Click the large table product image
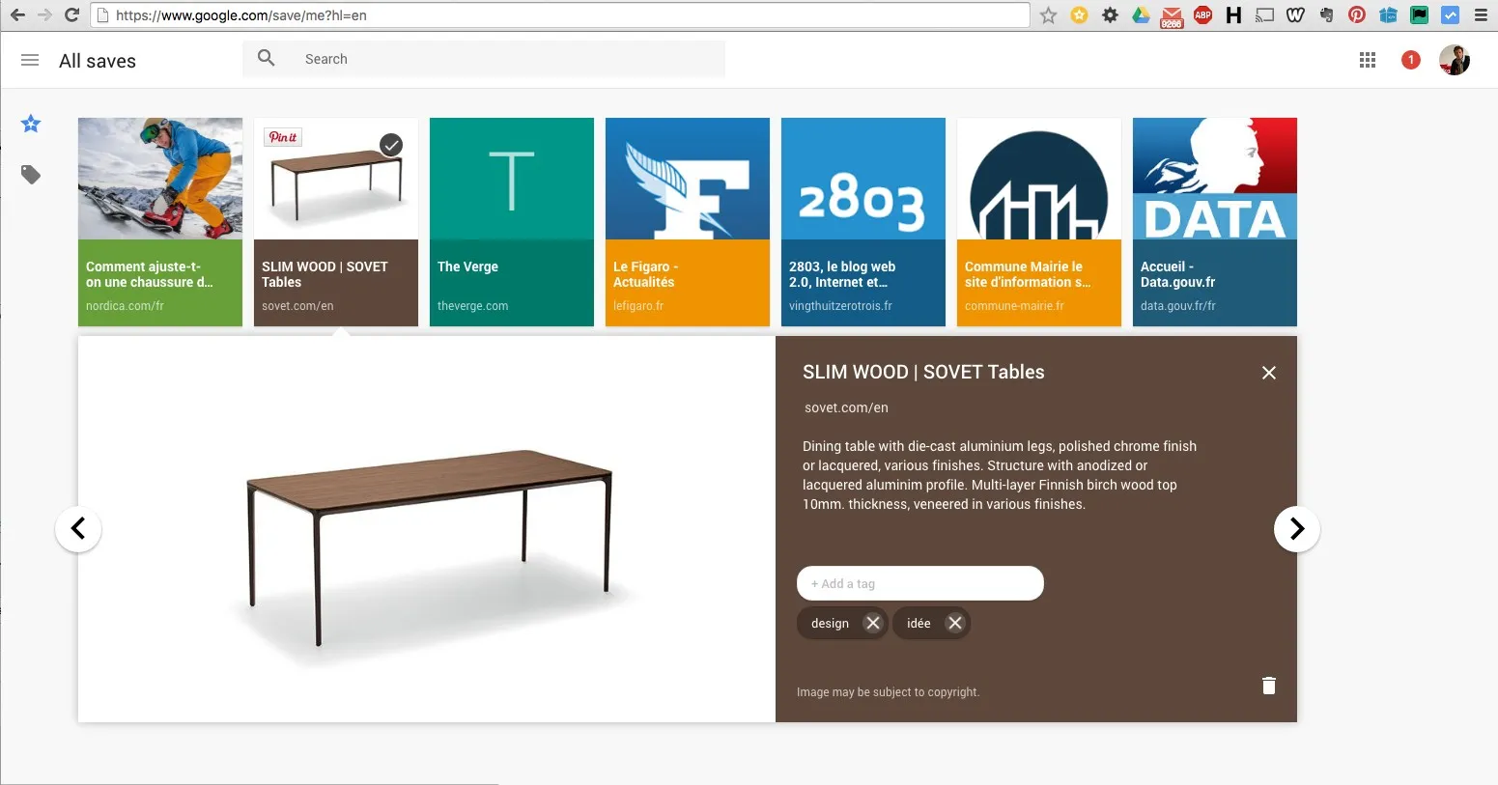Image resolution: width=1498 pixels, height=785 pixels. (x=427, y=529)
